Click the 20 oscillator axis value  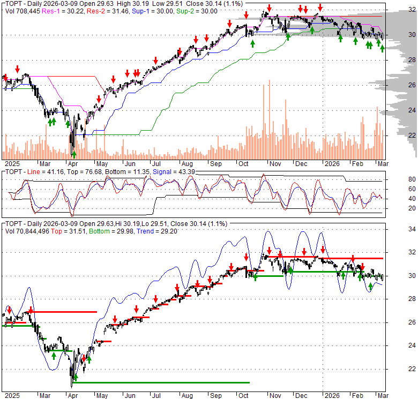pyautogui.click(x=412, y=208)
